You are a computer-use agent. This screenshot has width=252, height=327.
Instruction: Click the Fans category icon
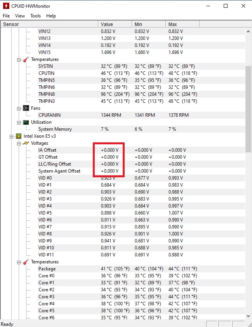26,108
